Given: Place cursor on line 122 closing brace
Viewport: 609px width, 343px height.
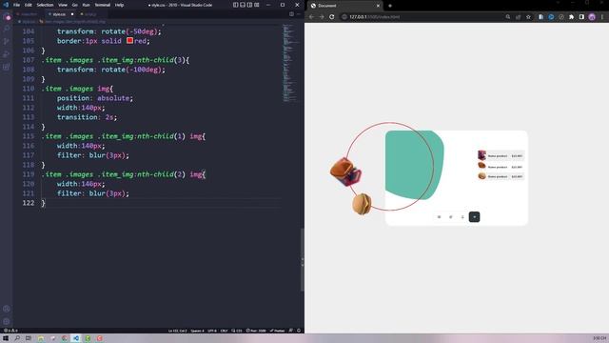Looking at the screenshot, I should (44, 203).
